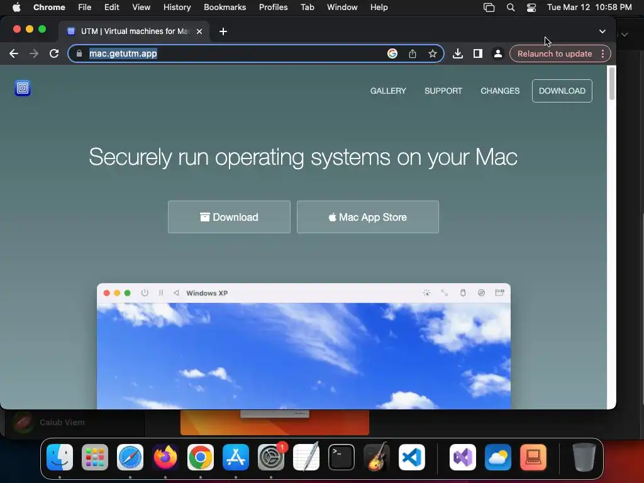Open the Chrome menu
Image resolution: width=644 pixels, height=483 pixels.
[x=49, y=8]
